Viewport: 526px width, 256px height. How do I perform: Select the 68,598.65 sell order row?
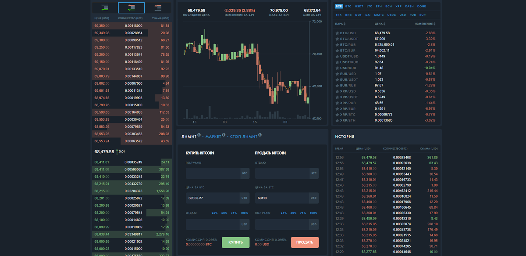[131, 112]
